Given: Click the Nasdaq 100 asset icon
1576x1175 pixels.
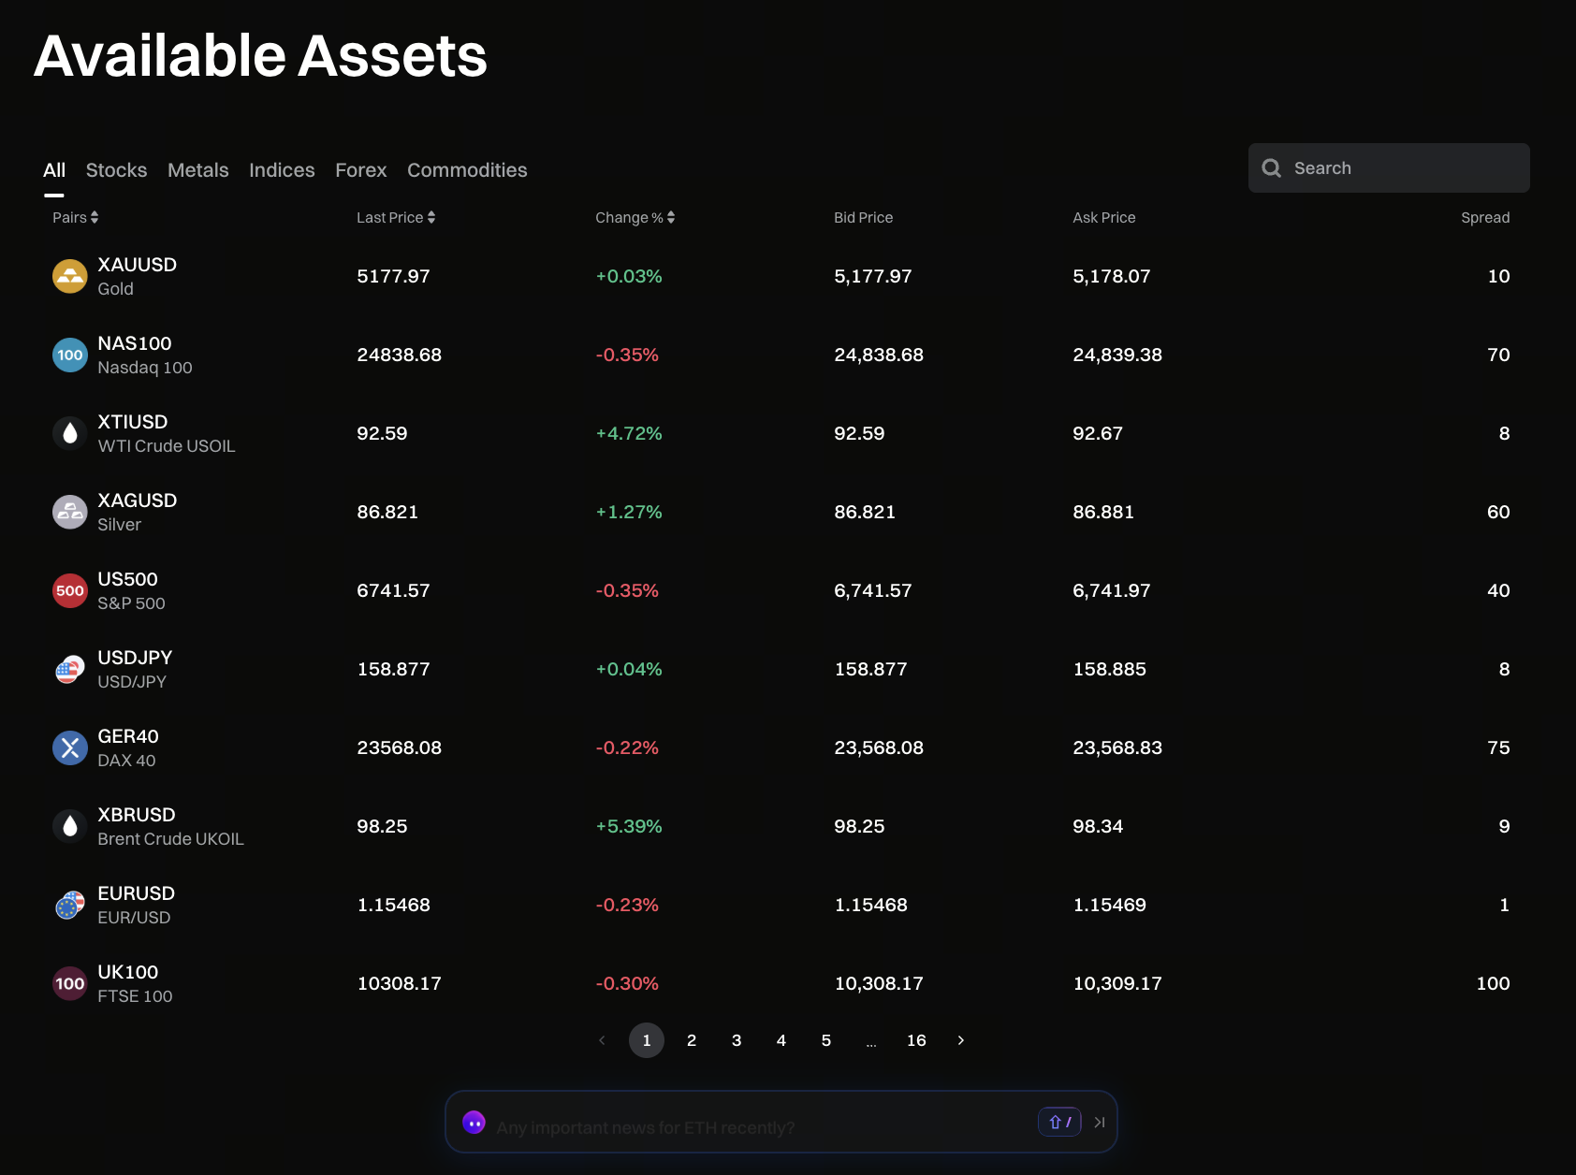Looking at the screenshot, I should 70,355.
